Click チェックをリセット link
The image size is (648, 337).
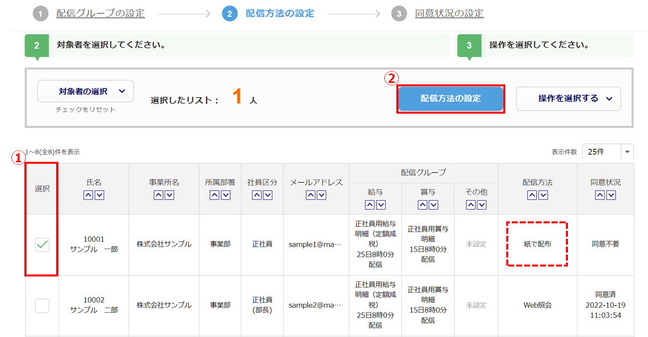pos(86,110)
